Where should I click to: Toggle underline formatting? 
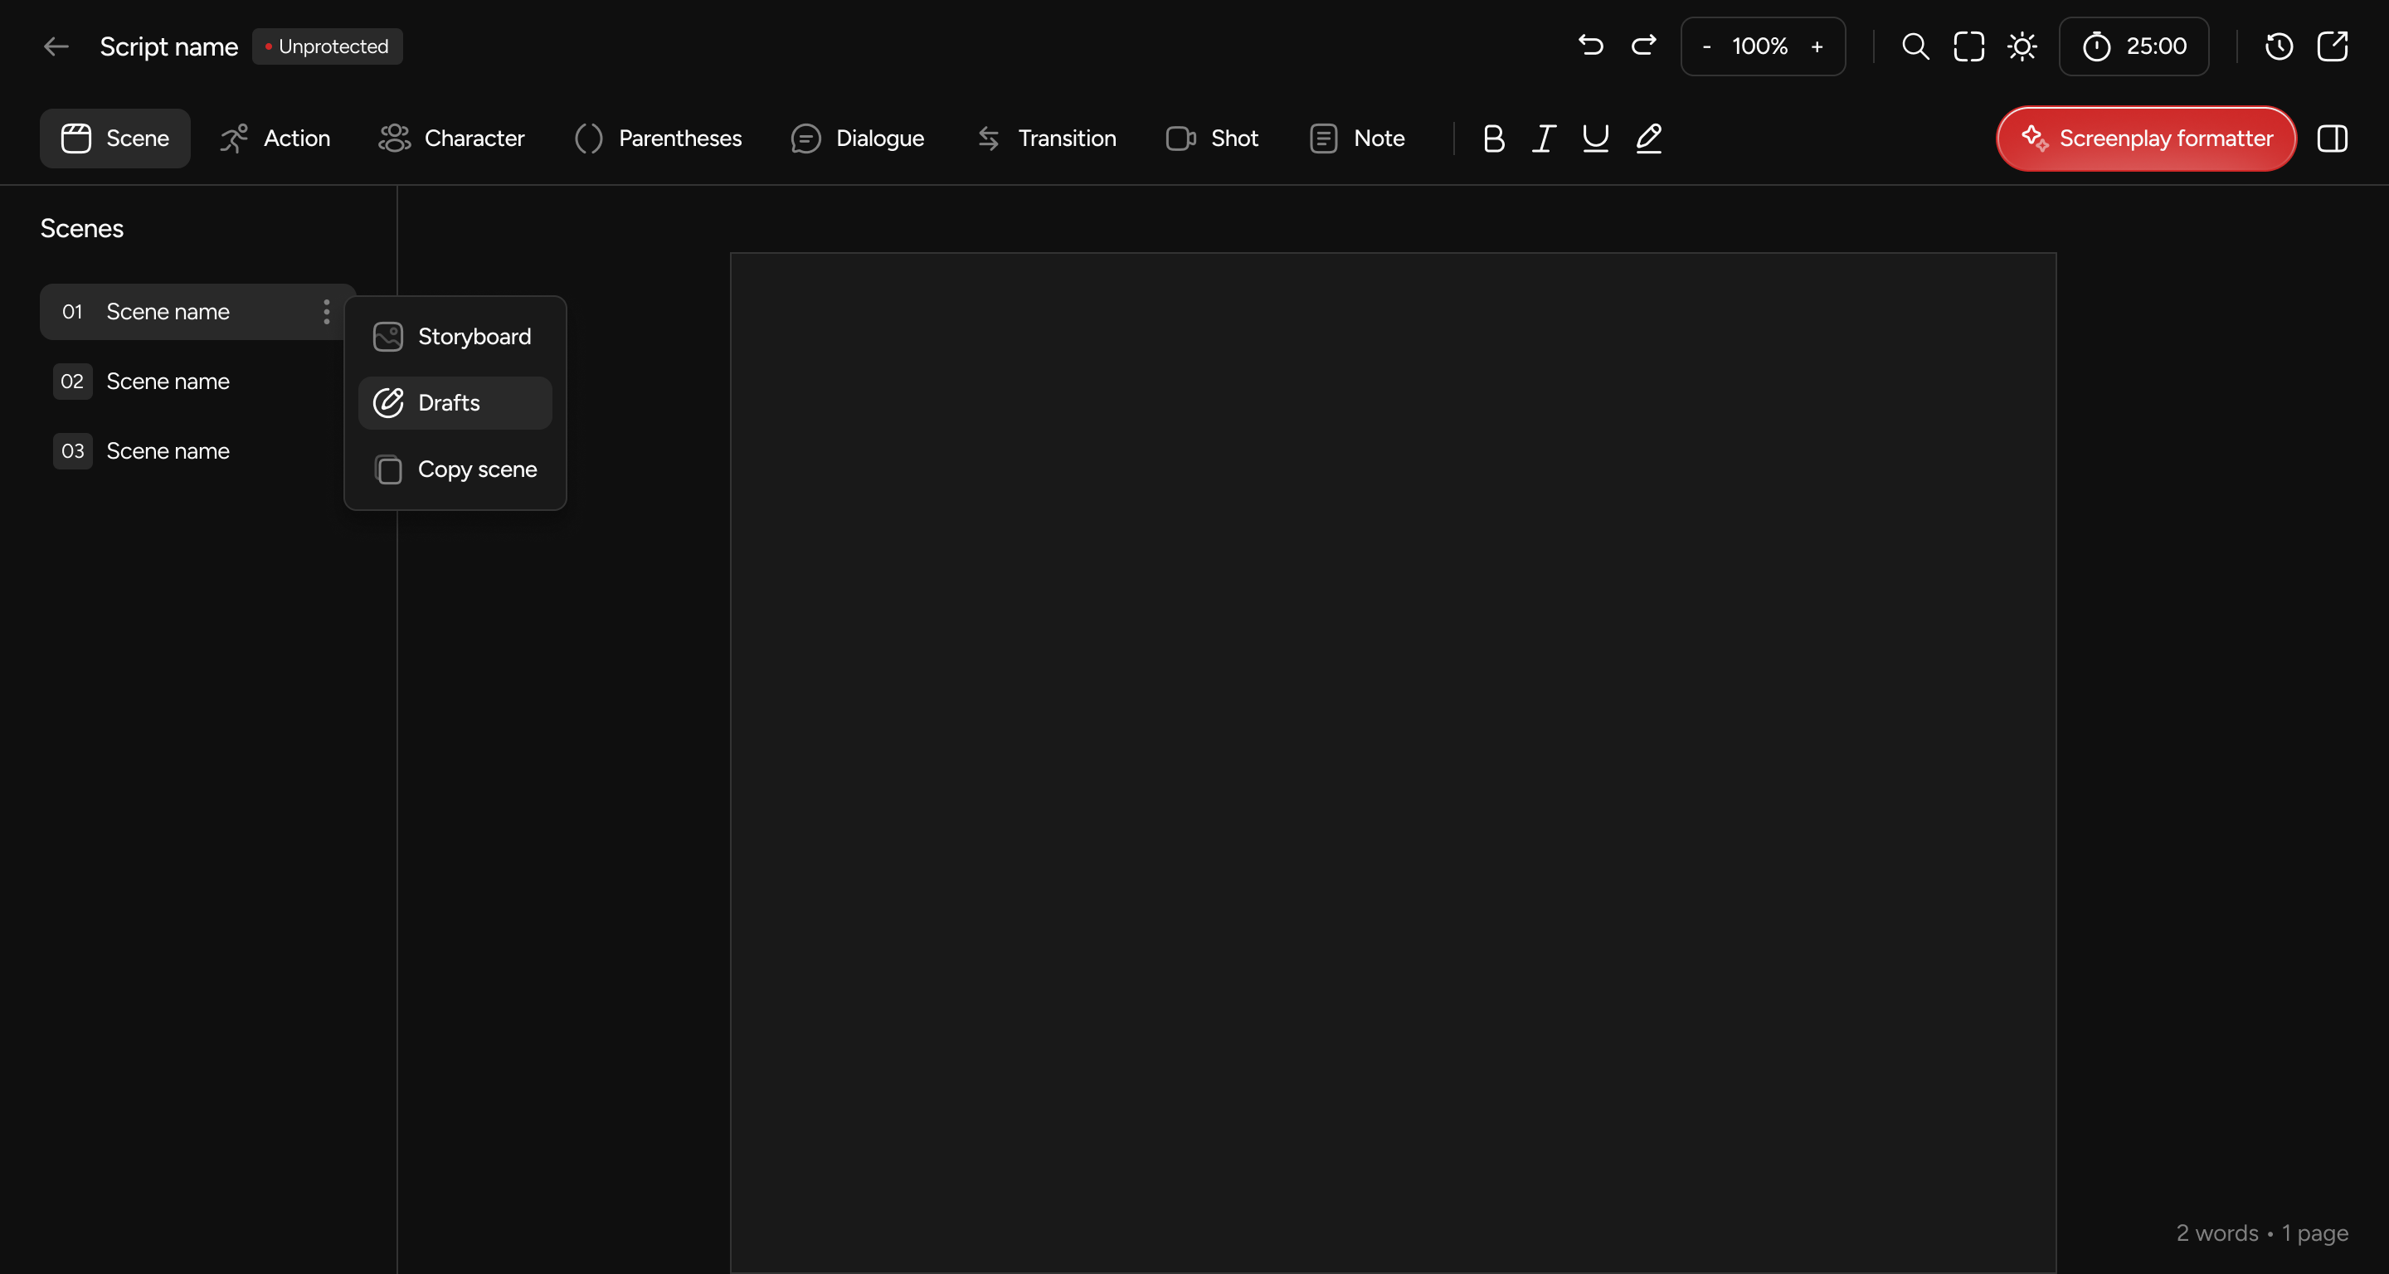click(1595, 139)
